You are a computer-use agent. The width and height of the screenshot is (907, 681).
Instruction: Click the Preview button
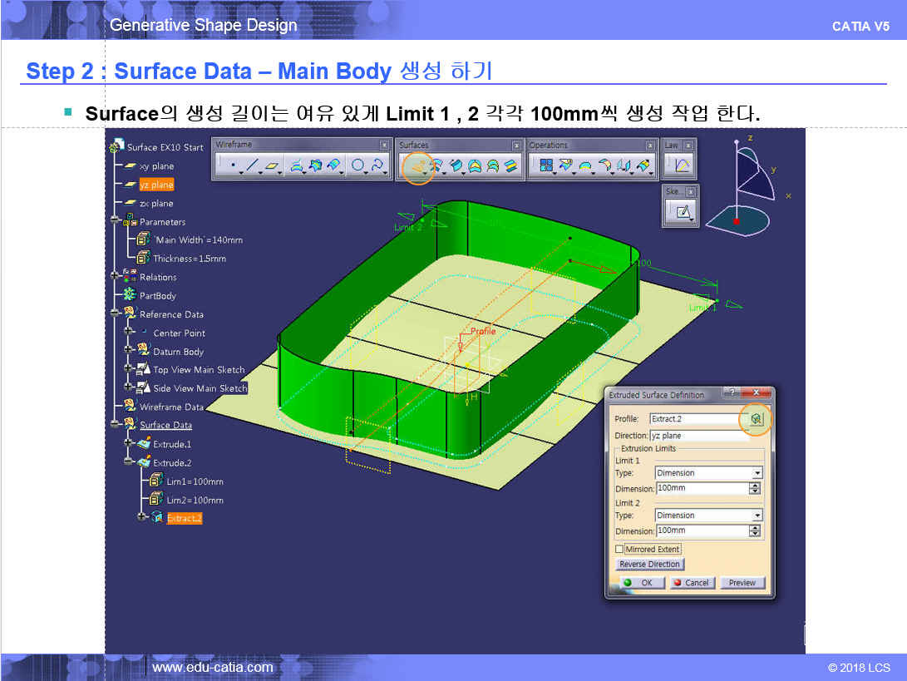tap(742, 583)
